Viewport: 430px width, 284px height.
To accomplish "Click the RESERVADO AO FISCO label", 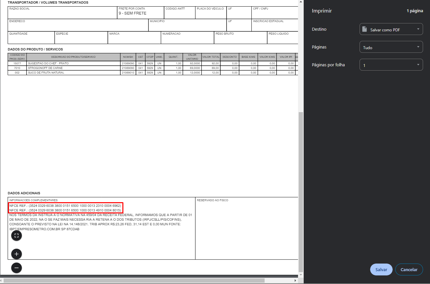I will (x=212, y=200).
